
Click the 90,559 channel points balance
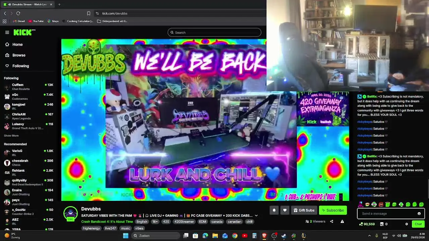(x=367, y=224)
